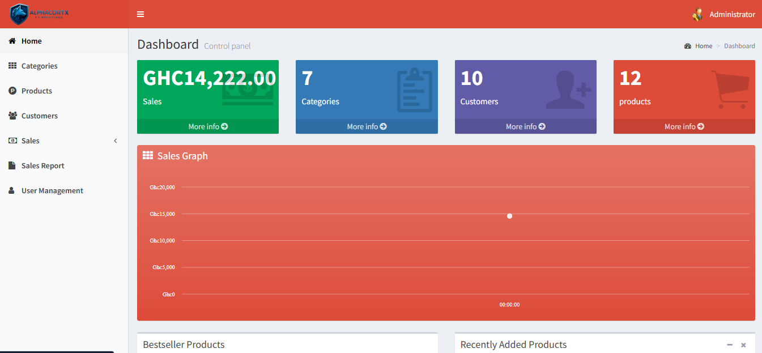
Task: Click the grid icon beside Categories
Action: coord(12,66)
